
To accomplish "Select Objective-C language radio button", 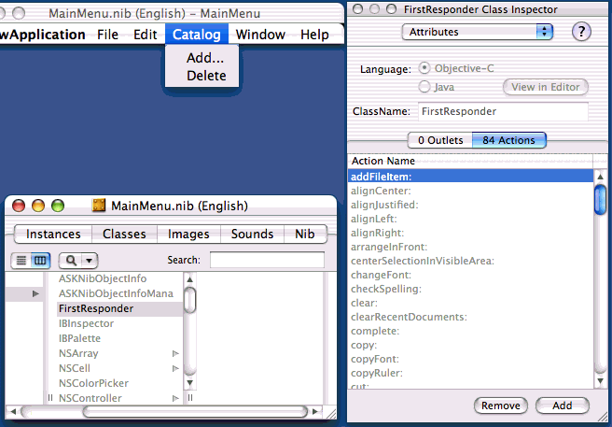I will tap(425, 69).
